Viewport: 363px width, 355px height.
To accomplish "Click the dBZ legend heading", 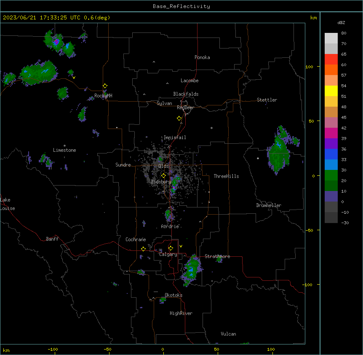I will [x=341, y=22].
